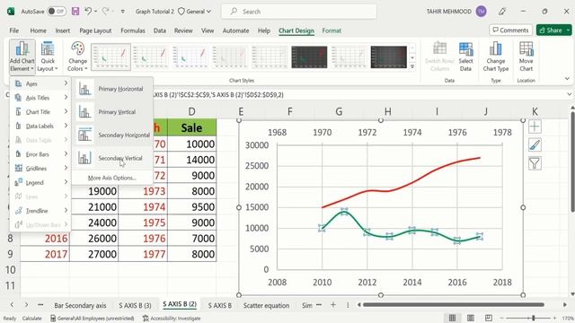
Task: Select the first dark chart style thumbnail
Action: [309, 57]
